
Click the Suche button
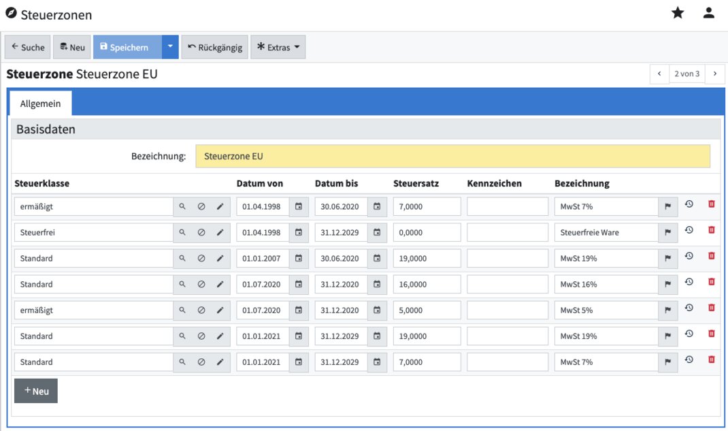(28, 47)
